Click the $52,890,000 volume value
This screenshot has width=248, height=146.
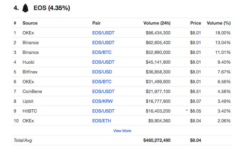click(158, 52)
